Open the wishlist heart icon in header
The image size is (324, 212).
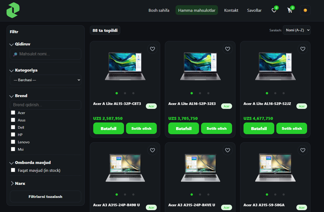tap(274, 10)
